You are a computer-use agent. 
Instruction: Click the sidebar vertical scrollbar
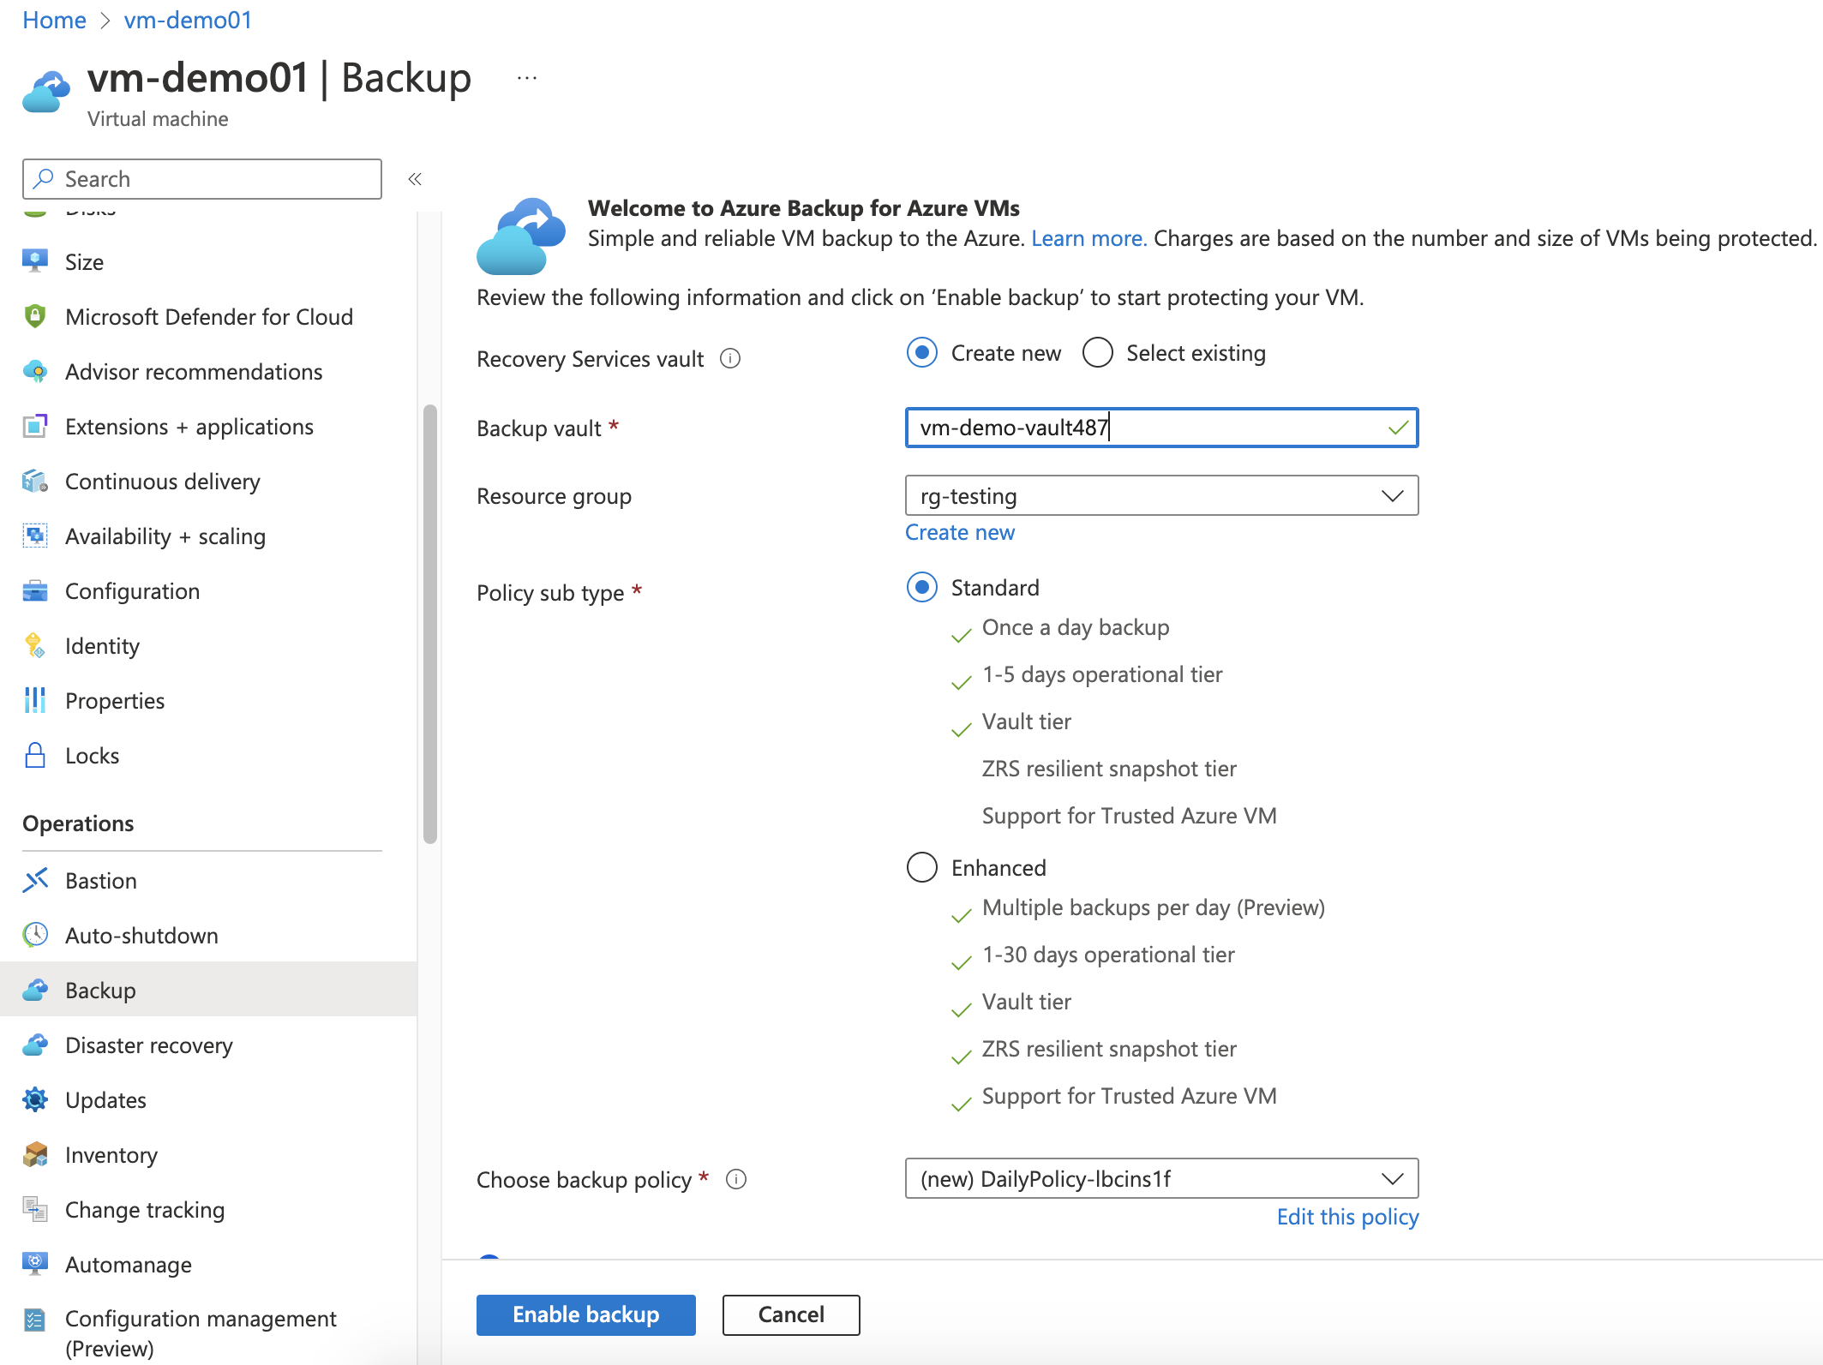click(x=430, y=624)
